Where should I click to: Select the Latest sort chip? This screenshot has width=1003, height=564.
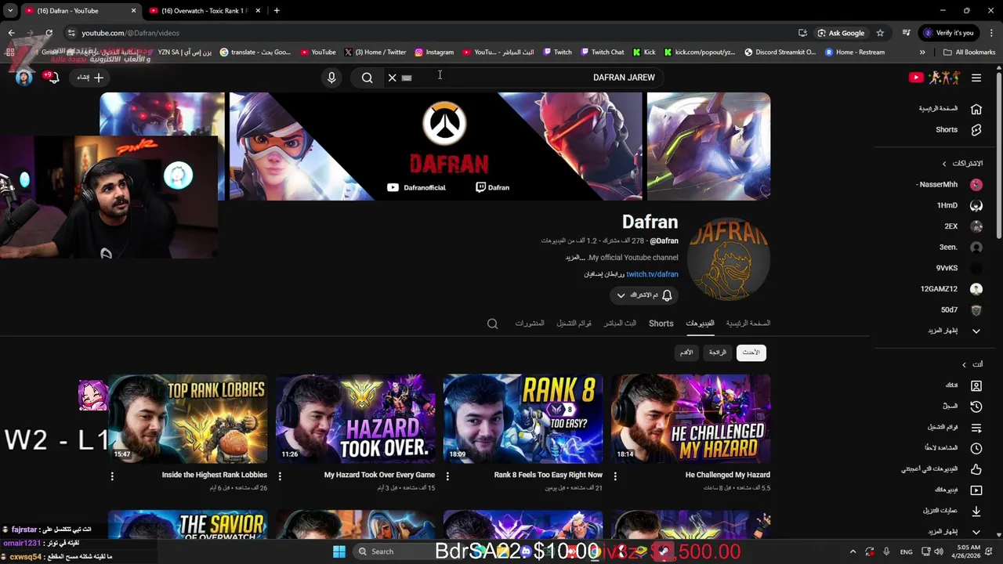[751, 352]
